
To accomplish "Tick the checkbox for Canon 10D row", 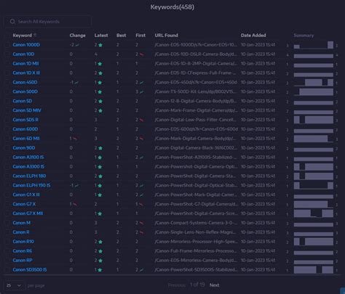I will 7,54.
